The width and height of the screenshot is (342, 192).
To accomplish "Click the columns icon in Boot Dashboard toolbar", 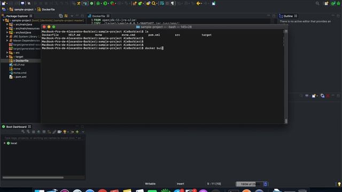I will tap(59, 132).
